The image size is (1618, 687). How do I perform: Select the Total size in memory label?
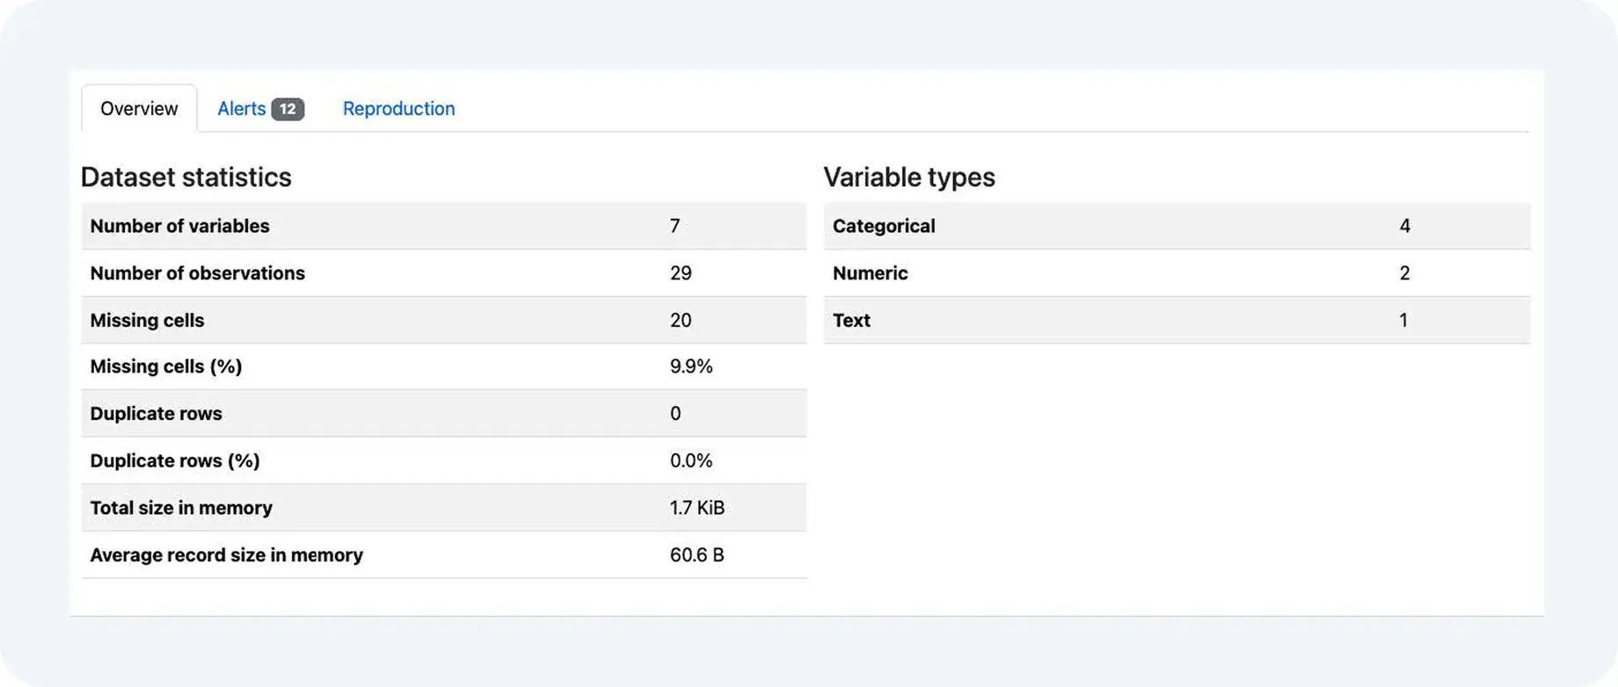point(181,508)
